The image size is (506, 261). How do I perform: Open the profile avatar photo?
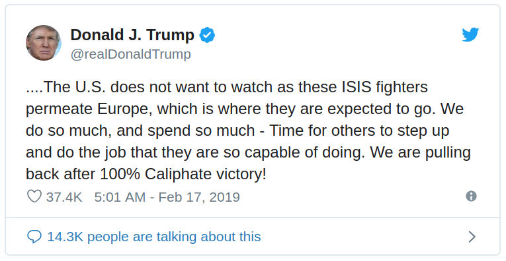[x=43, y=43]
